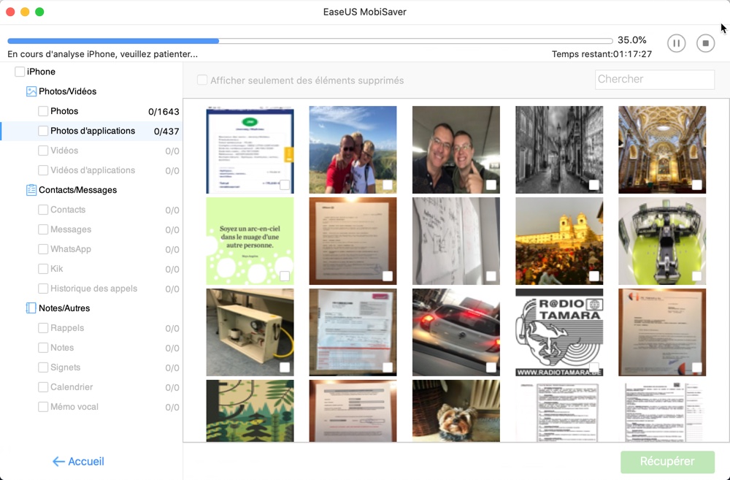Click into the Chercher search field
Viewport: 730px width, 480px height.
pos(654,80)
